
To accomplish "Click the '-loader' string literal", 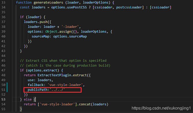I will tap(70, 27).
